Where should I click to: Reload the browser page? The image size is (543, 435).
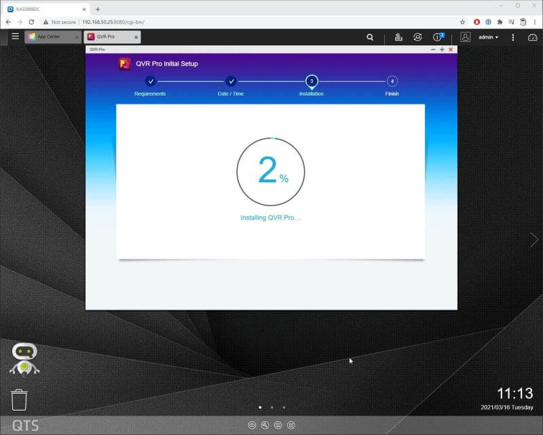tap(31, 22)
